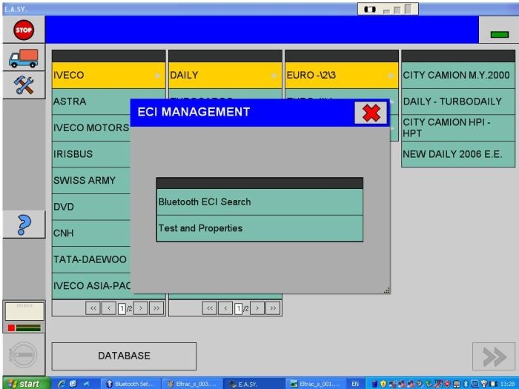
Task: Open Bluetooth Settings taskbar window
Action: [x=130, y=384]
